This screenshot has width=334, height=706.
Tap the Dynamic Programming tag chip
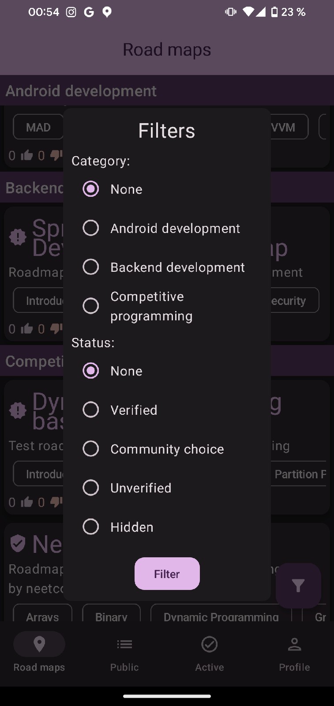221,613
